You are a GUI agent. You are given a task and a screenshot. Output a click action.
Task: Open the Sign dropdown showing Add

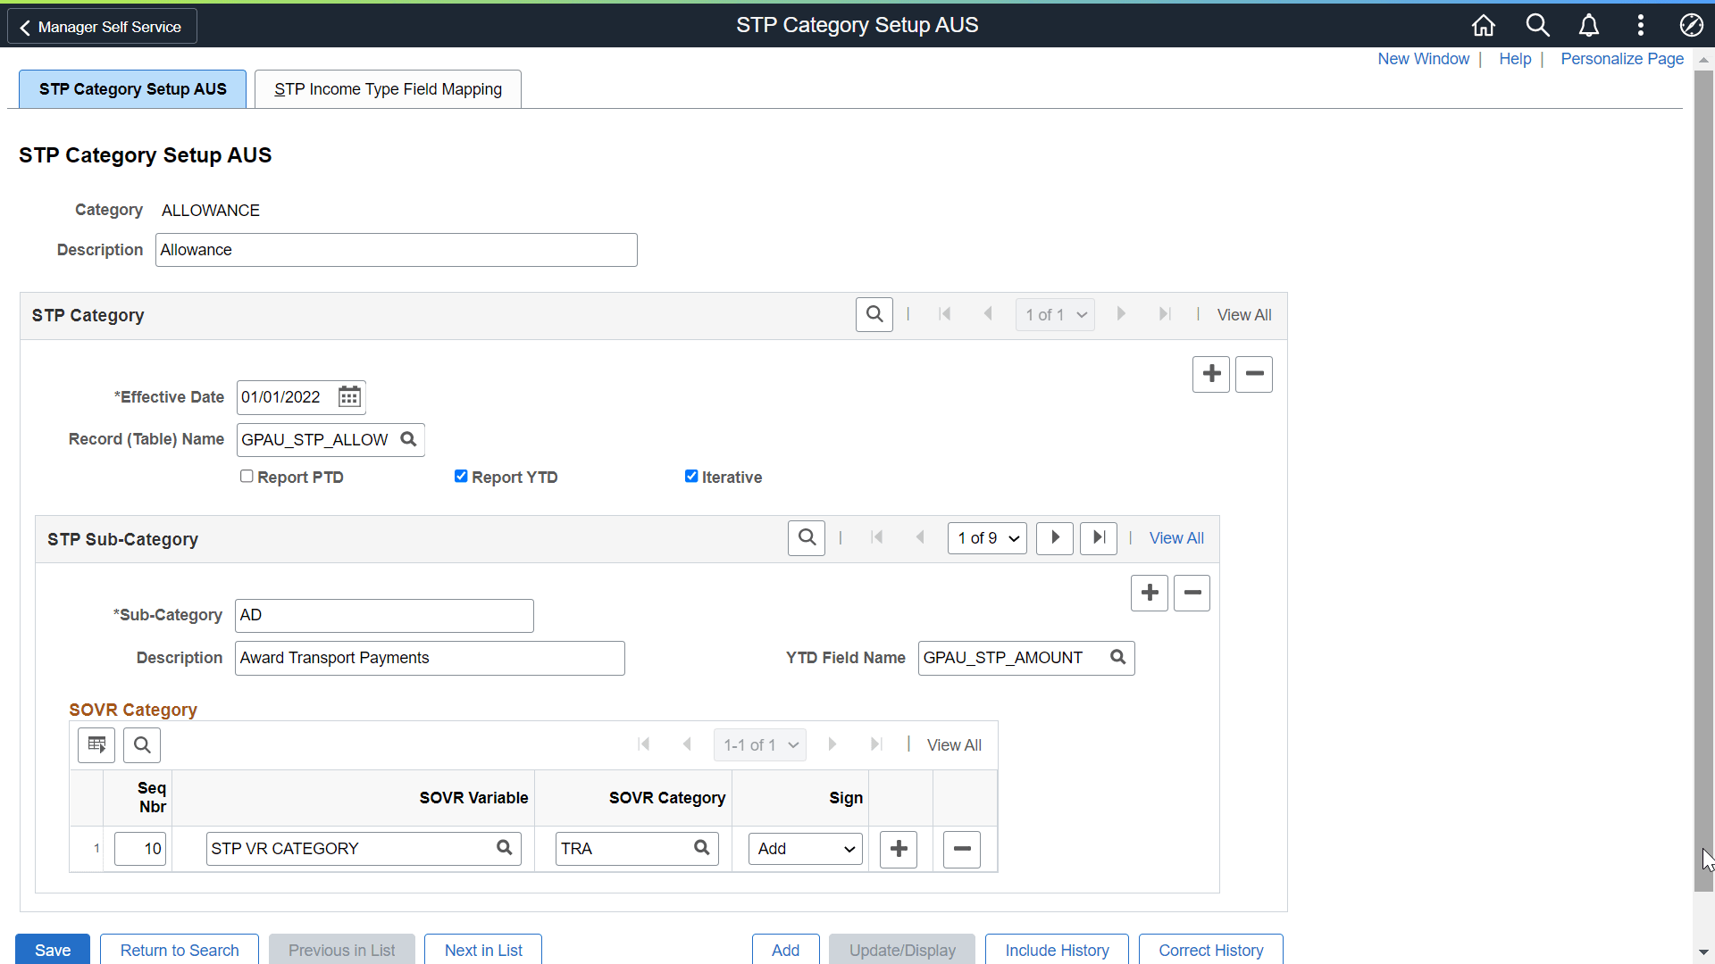click(x=804, y=848)
